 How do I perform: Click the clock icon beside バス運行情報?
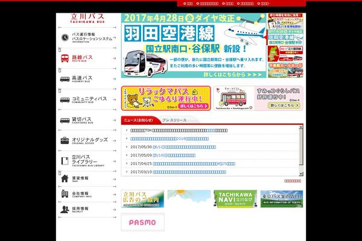coord(65,37)
